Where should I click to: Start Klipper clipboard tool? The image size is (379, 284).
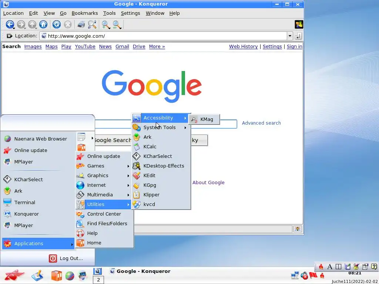tap(161, 195)
